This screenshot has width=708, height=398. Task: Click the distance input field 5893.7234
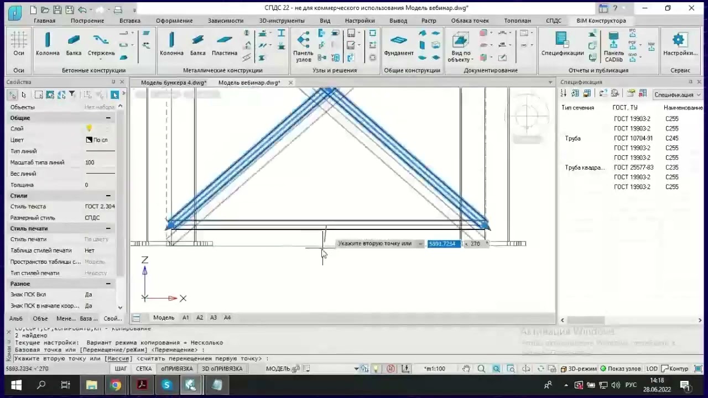coord(443,244)
